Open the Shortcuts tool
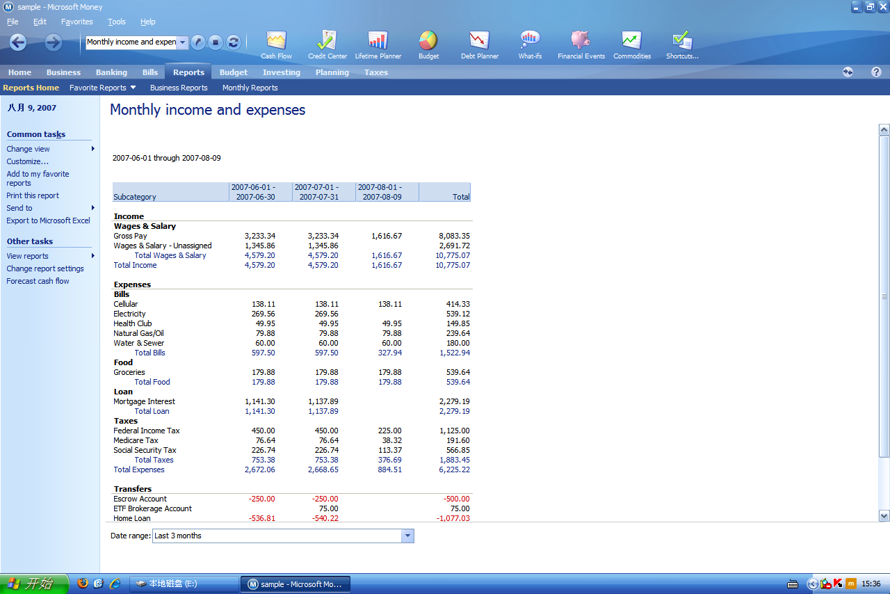 [680, 43]
